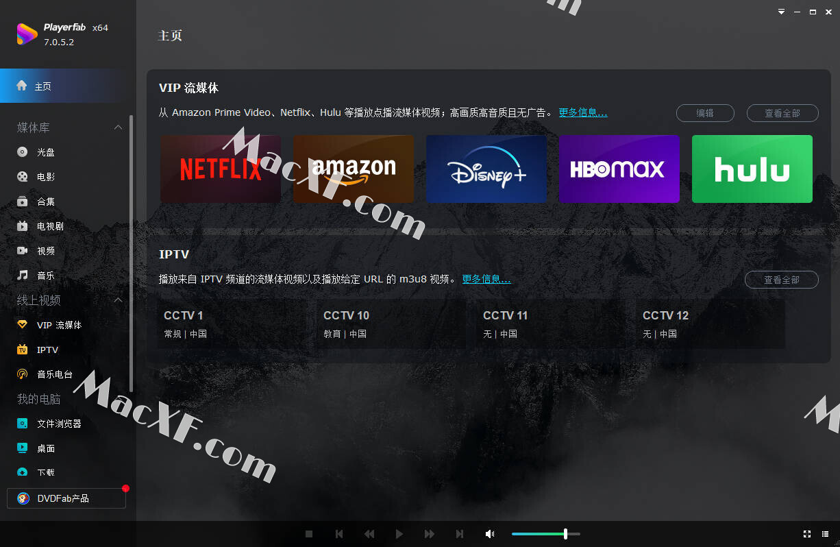
Task: Click 查看全部 in VIP 流媒体 section
Action: pos(782,113)
